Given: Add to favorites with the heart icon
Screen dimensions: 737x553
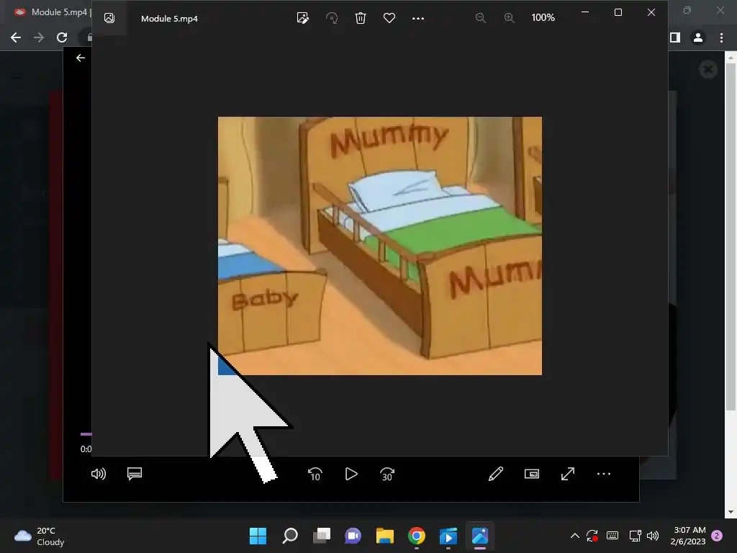Looking at the screenshot, I should (x=389, y=18).
